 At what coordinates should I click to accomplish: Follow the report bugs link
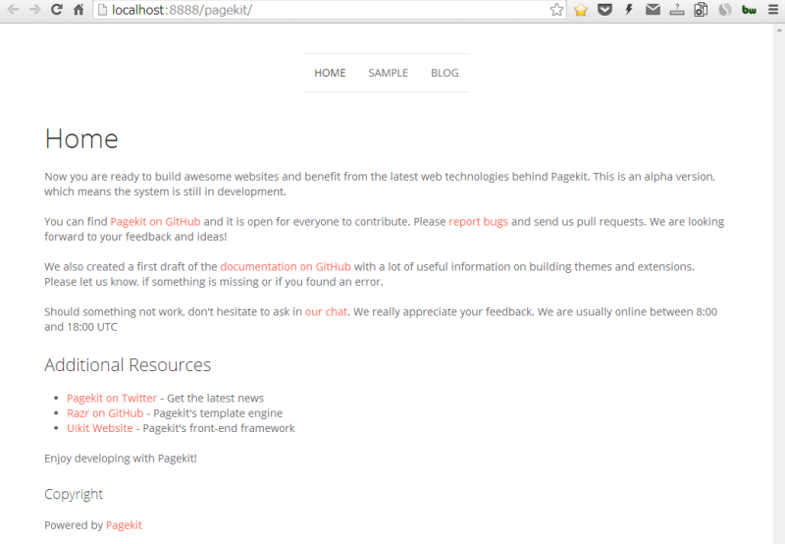(x=478, y=222)
